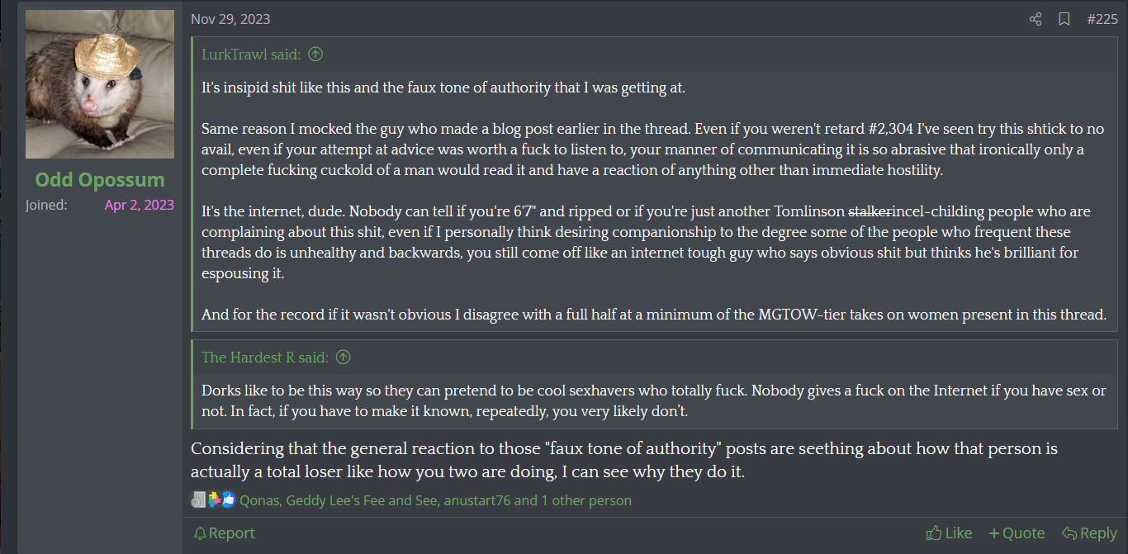This screenshot has height=554, width=1128.
Task: Open list of users who reacted
Action: click(x=435, y=500)
